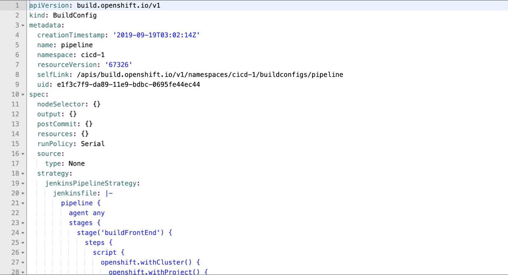Click the value build.openshift.io/v1
Image resolution: width=508 pixels, height=275 pixels.
(x=118, y=5)
